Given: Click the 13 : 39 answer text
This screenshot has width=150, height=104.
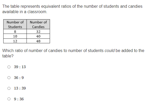Looking at the screenshot, I should click(20, 88).
